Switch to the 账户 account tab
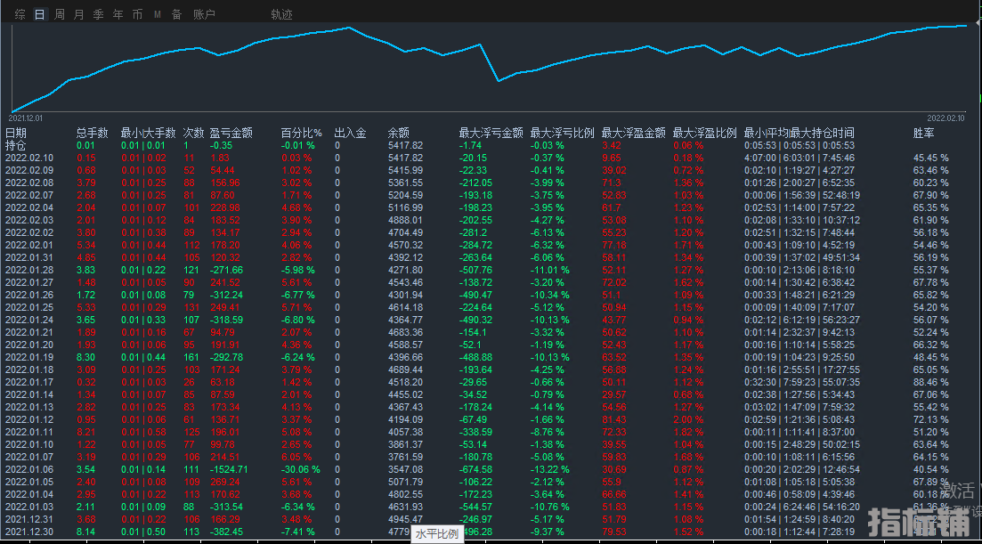 tap(204, 14)
